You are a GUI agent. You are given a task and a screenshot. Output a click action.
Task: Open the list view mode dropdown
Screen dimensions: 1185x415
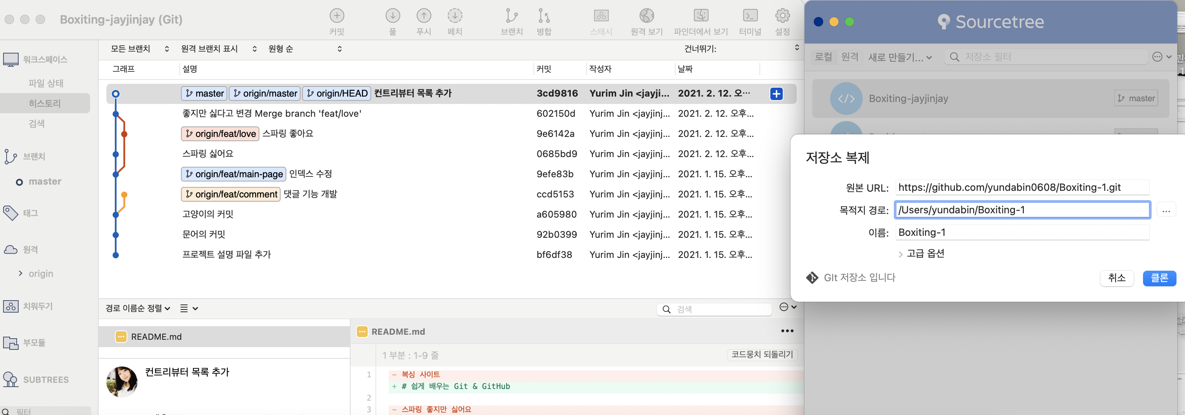point(189,308)
